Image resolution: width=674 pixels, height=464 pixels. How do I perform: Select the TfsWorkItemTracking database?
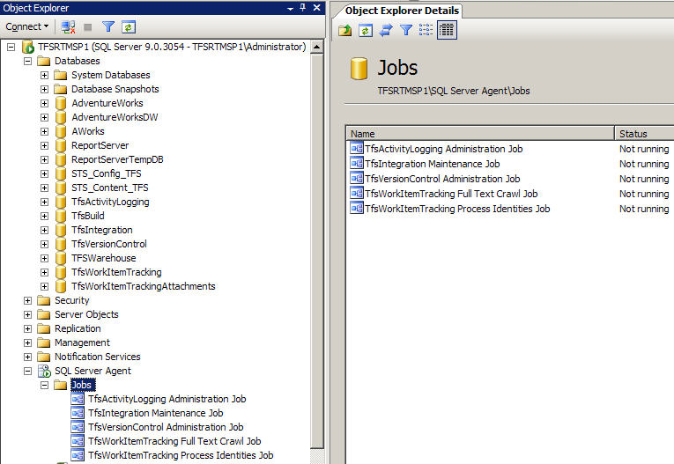coord(116,272)
